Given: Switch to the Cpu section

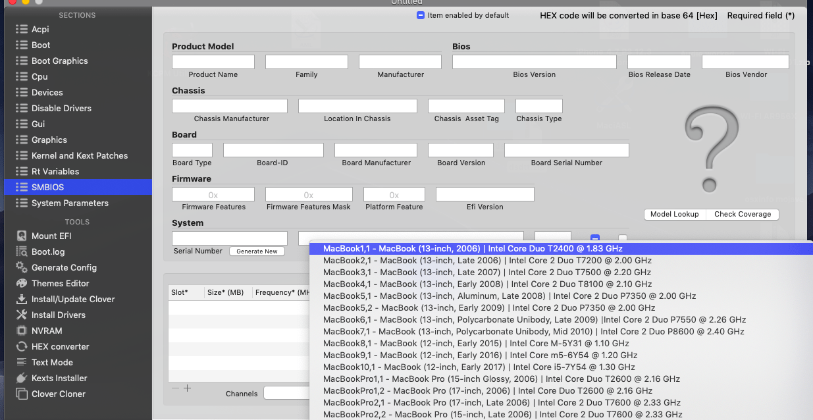Looking at the screenshot, I should click(x=78, y=76).
